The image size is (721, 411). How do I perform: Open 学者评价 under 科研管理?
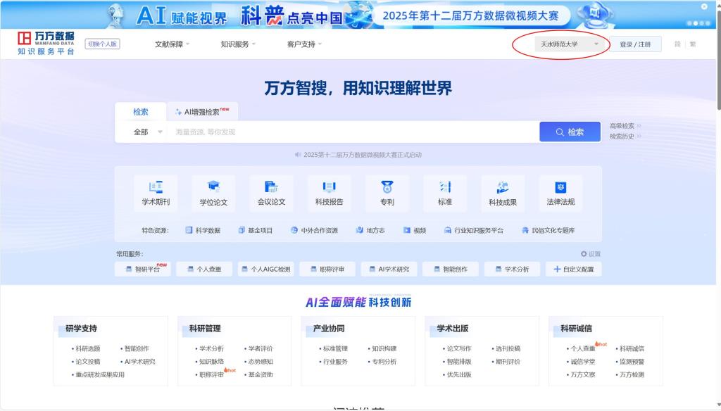[261, 348]
